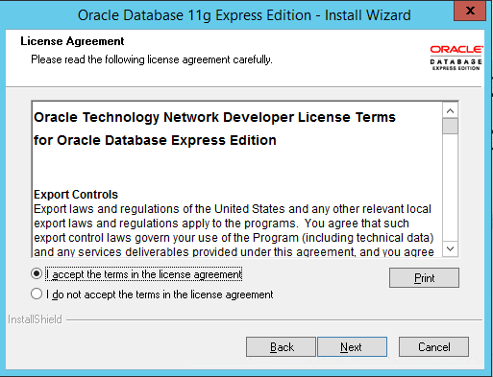Click the "License Agreement" page heading
Viewport: 493px width, 377px height.
[72, 41]
